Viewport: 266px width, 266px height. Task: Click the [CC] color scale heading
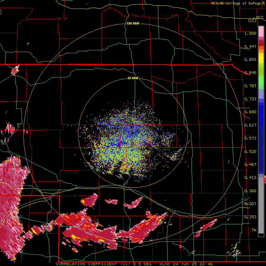pyautogui.click(x=252, y=20)
